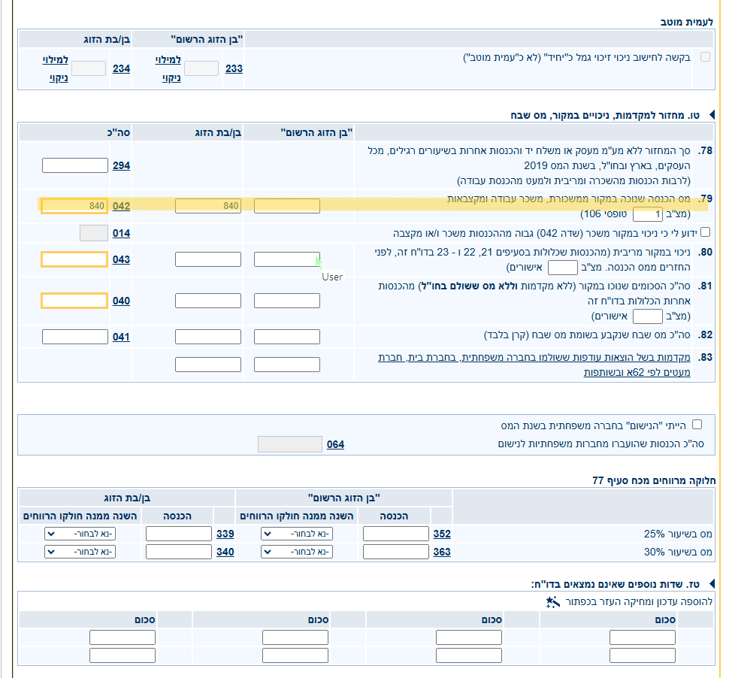Click 'למילוי' link next to field 233
732x678 pixels.
coord(168,60)
